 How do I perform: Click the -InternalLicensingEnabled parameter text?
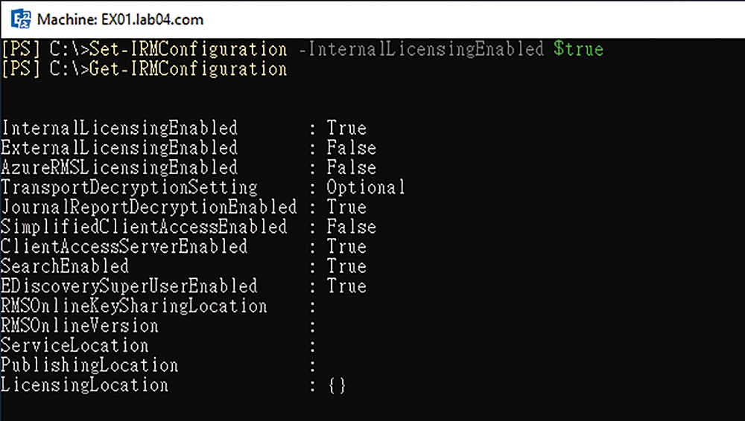(x=422, y=49)
